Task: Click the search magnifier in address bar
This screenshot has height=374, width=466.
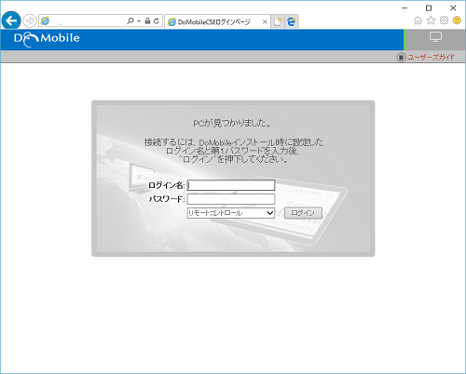Action: click(130, 20)
